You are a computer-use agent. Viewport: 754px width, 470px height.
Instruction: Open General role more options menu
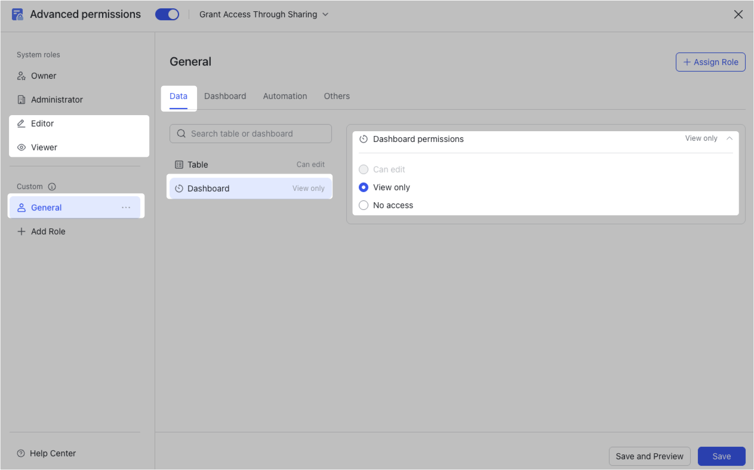(126, 208)
